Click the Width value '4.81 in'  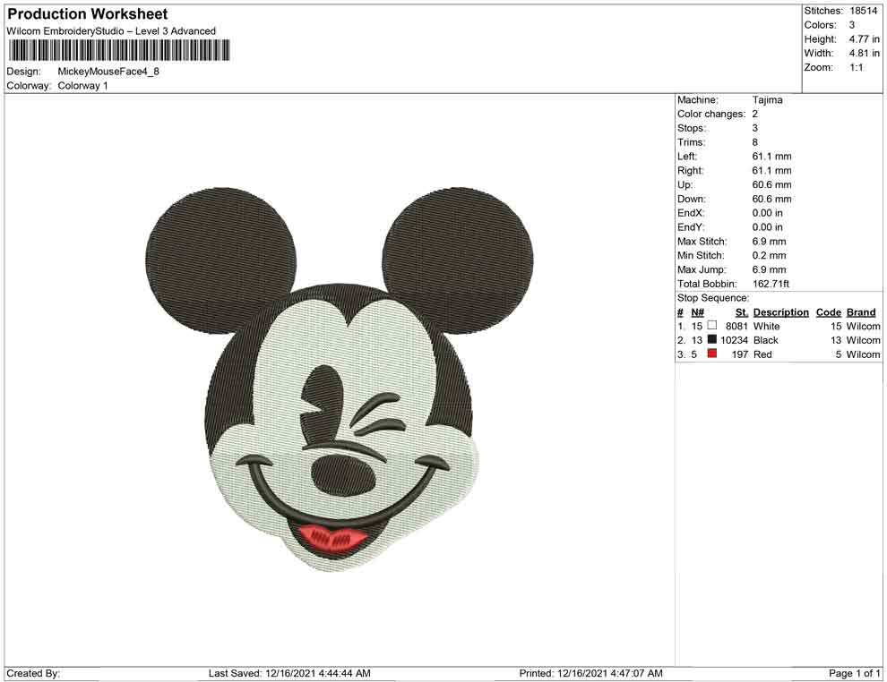(x=865, y=53)
